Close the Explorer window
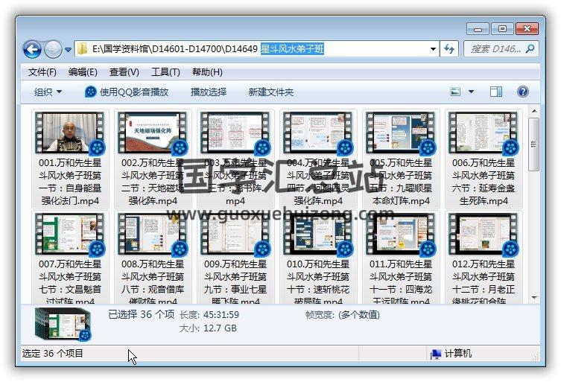The image size is (561, 382). 527,28
